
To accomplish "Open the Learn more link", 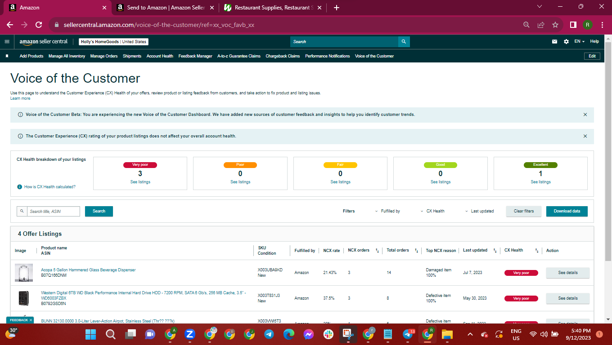I will coord(20,98).
